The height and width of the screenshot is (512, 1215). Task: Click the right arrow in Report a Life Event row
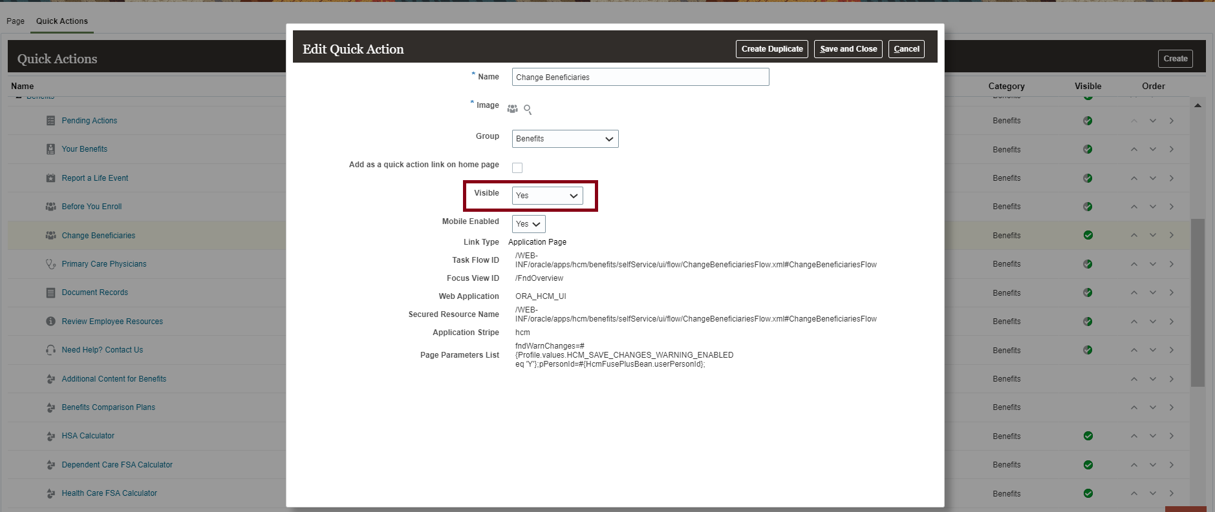pos(1172,178)
